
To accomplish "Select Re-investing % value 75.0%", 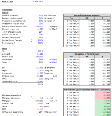I will [x=40, y=43].
